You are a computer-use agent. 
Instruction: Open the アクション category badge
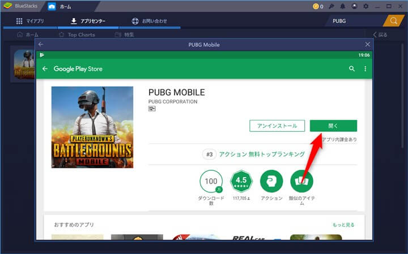[x=271, y=181]
